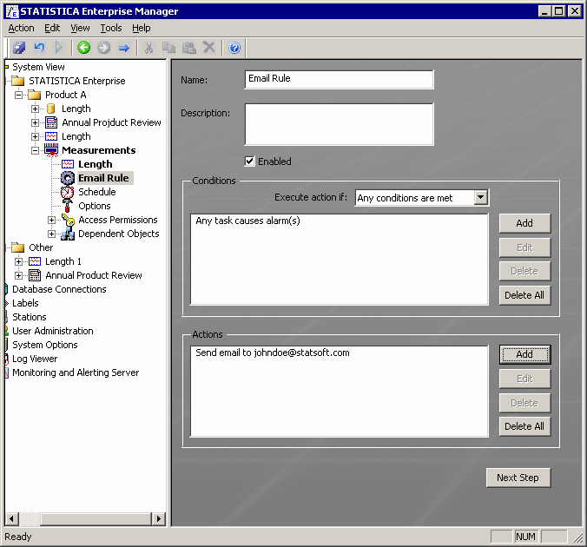The width and height of the screenshot is (587, 547).
Task: Expand the Dependent Objects node
Action: click(x=51, y=234)
